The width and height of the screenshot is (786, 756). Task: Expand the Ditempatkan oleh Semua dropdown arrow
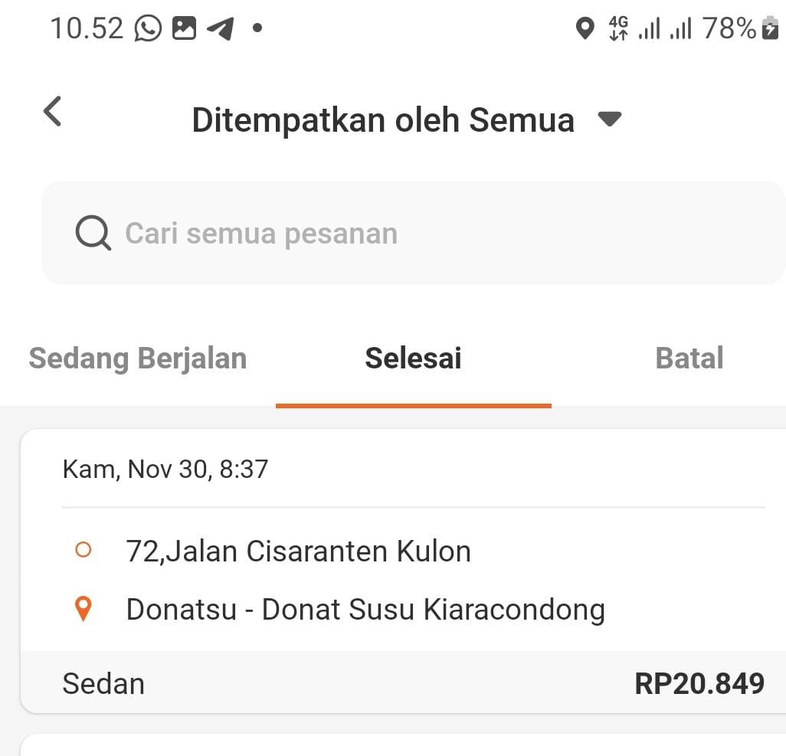(x=609, y=119)
